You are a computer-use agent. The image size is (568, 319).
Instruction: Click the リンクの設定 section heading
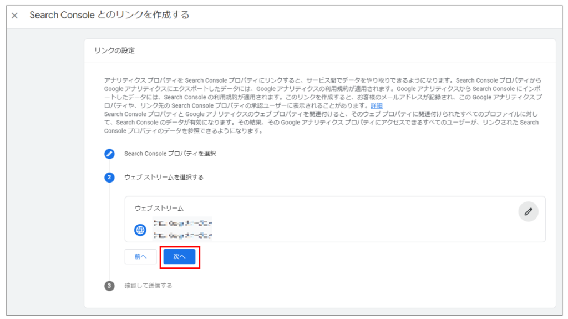(x=114, y=50)
